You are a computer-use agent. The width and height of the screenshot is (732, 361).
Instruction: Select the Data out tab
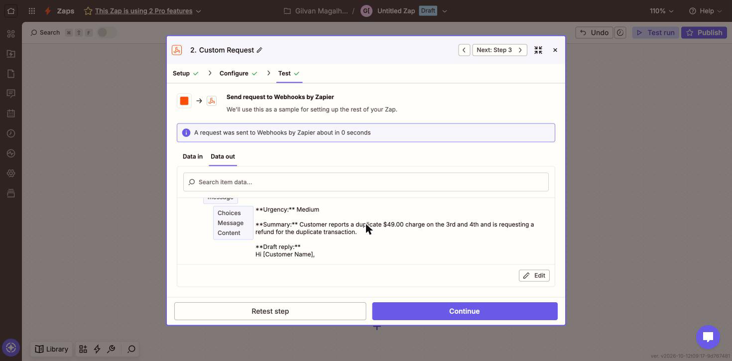point(223,156)
